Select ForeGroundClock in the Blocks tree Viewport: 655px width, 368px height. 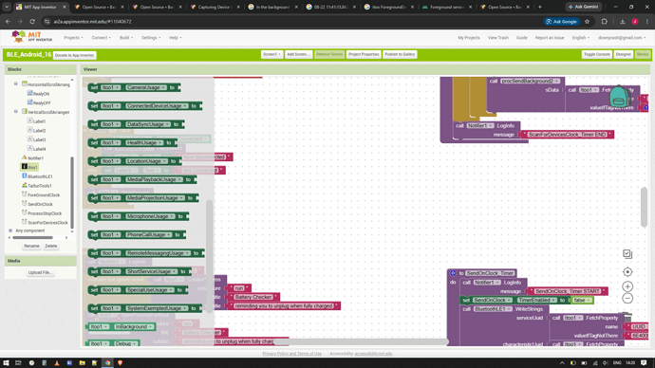click(44, 194)
